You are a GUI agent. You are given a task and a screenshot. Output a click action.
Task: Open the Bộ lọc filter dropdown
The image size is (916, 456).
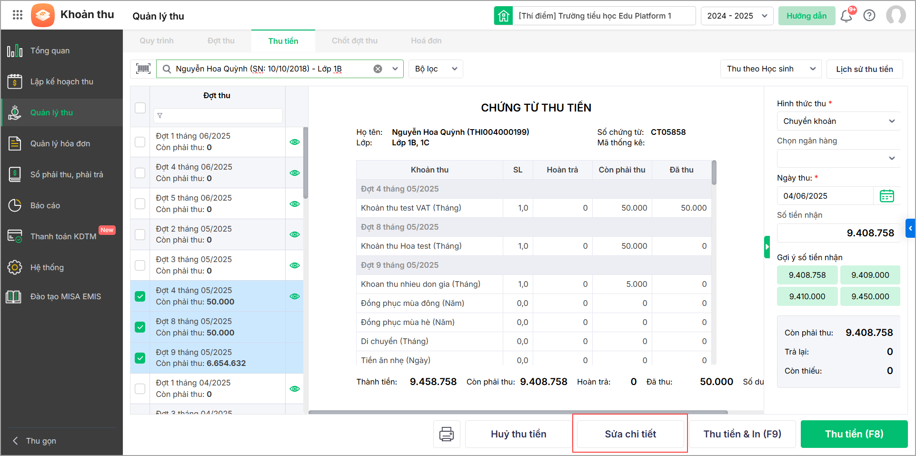(x=436, y=69)
